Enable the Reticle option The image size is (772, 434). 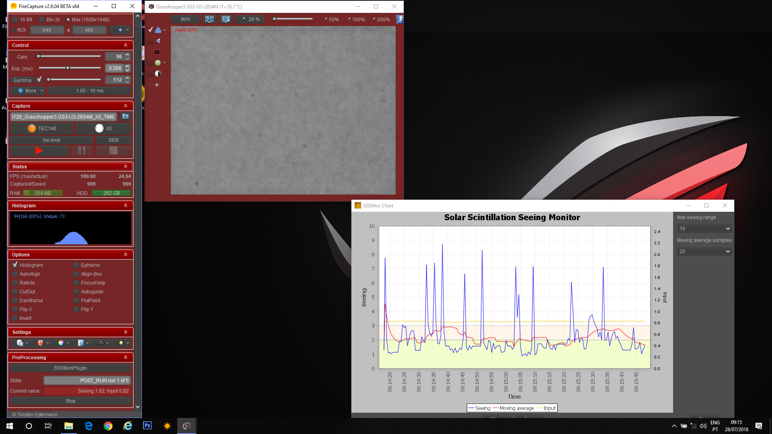15,283
